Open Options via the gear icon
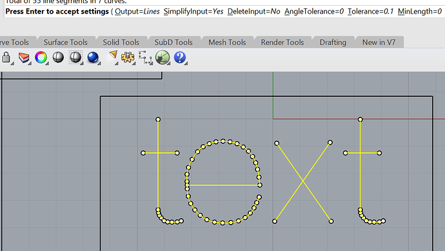 [x=128, y=57]
